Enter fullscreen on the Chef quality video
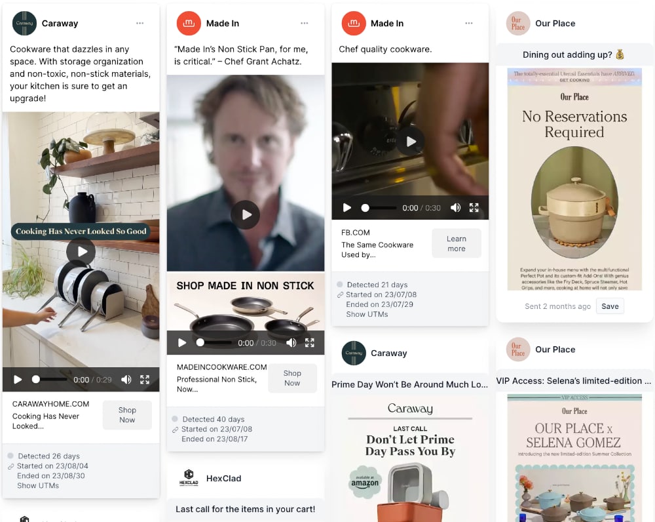 474,208
